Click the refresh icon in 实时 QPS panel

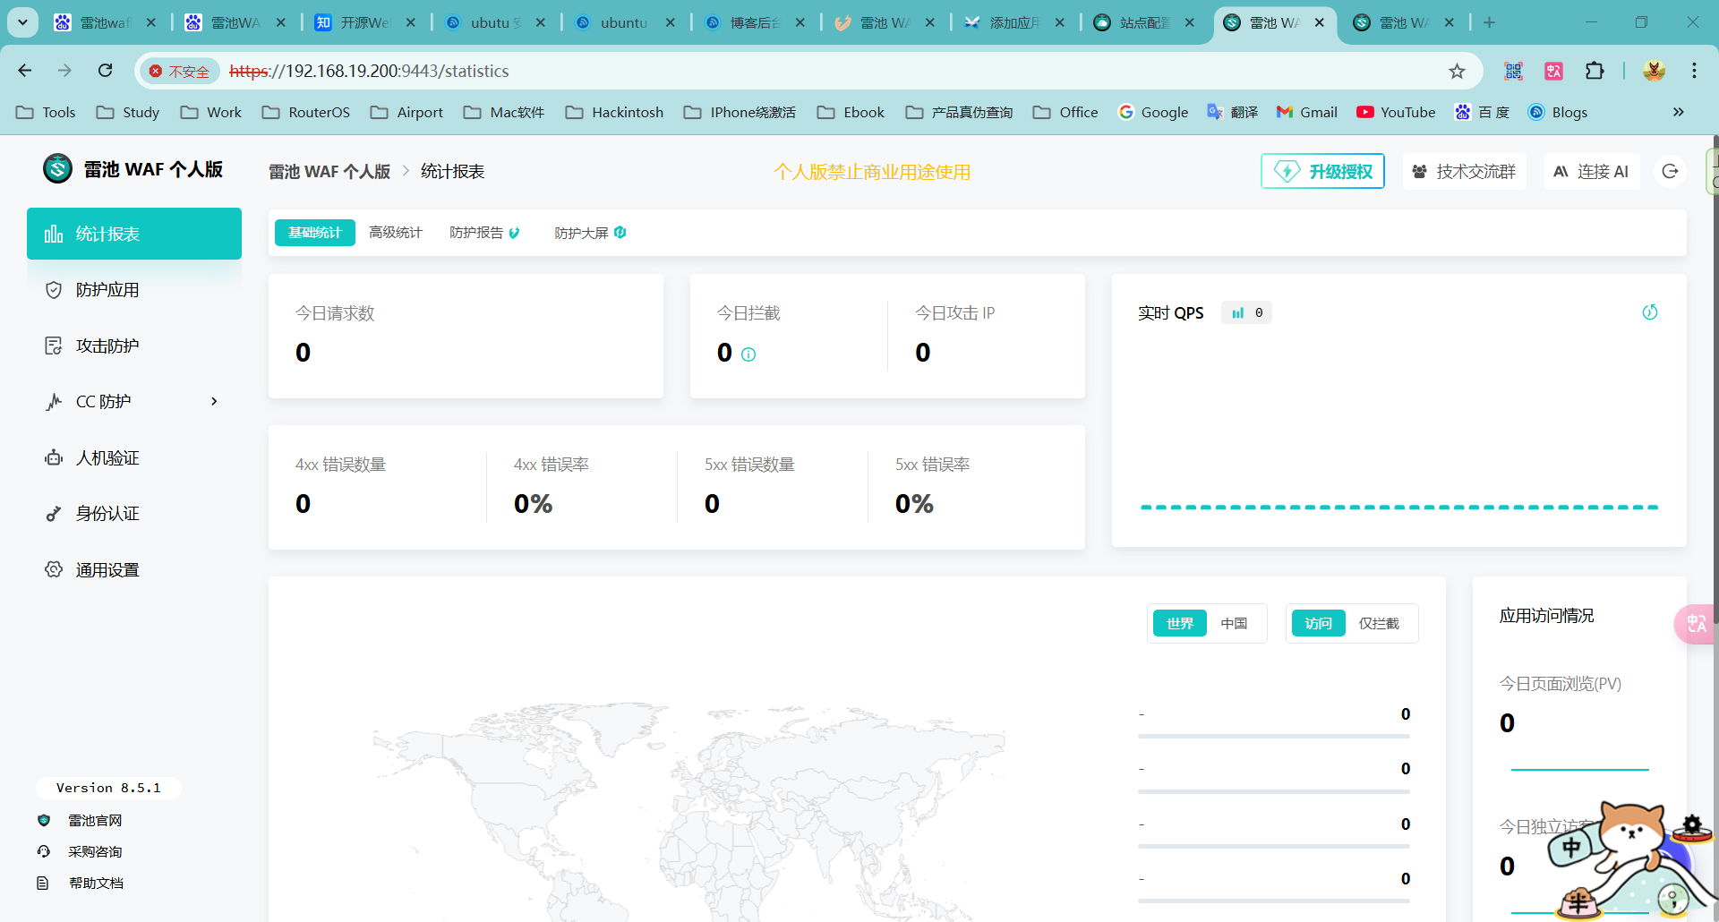pyautogui.click(x=1650, y=312)
